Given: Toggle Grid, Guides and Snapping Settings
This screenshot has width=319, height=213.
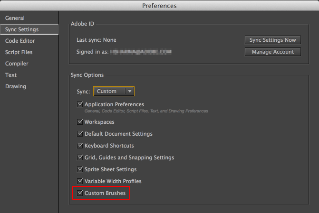Looking at the screenshot, I should coord(80,157).
